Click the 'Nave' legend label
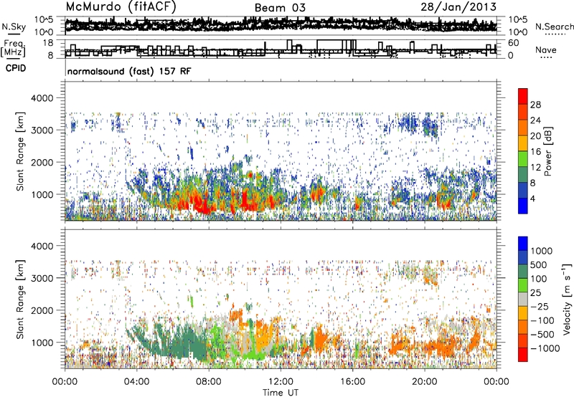Screen dimensions: 574x397 click(545, 49)
